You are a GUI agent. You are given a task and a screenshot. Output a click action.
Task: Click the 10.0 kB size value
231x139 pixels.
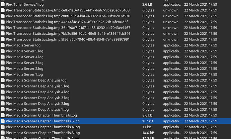pos(148,133)
